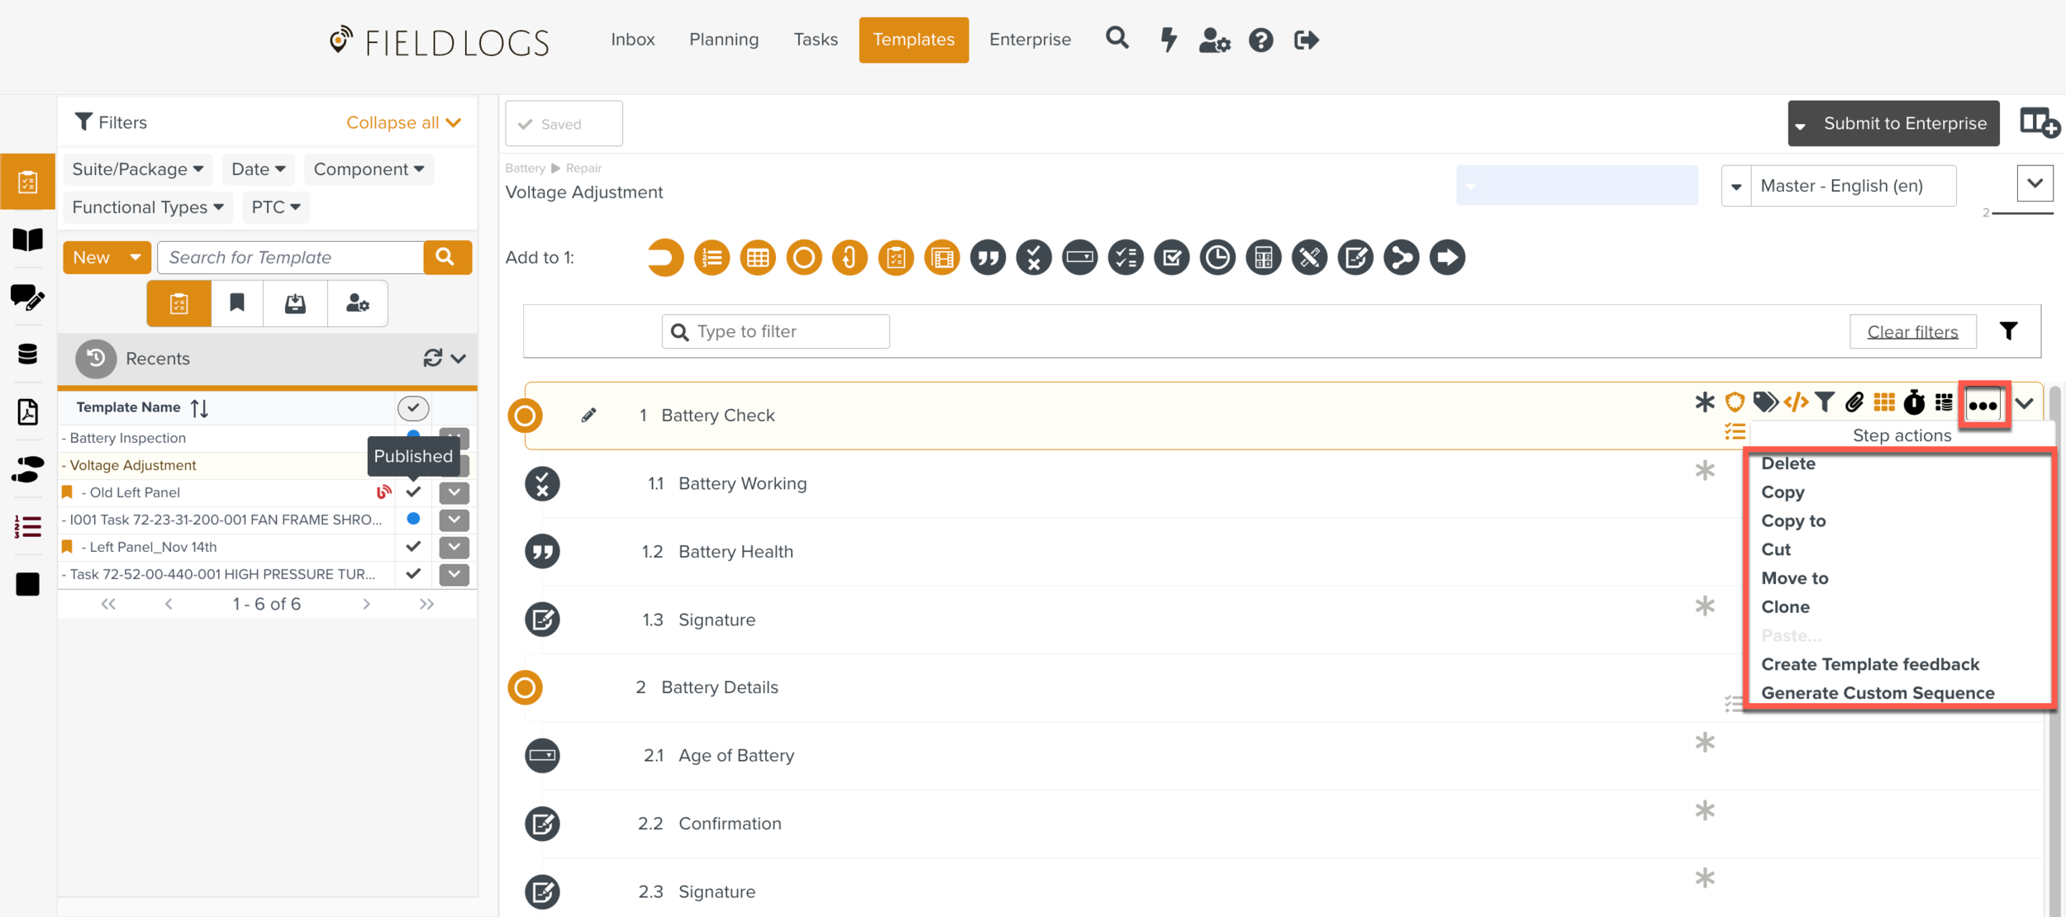Select Clone from the step actions menu
Image resolution: width=2066 pixels, height=917 pixels.
coord(1785,607)
